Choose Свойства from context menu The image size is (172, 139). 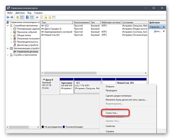pyautogui.click(x=110, y=126)
